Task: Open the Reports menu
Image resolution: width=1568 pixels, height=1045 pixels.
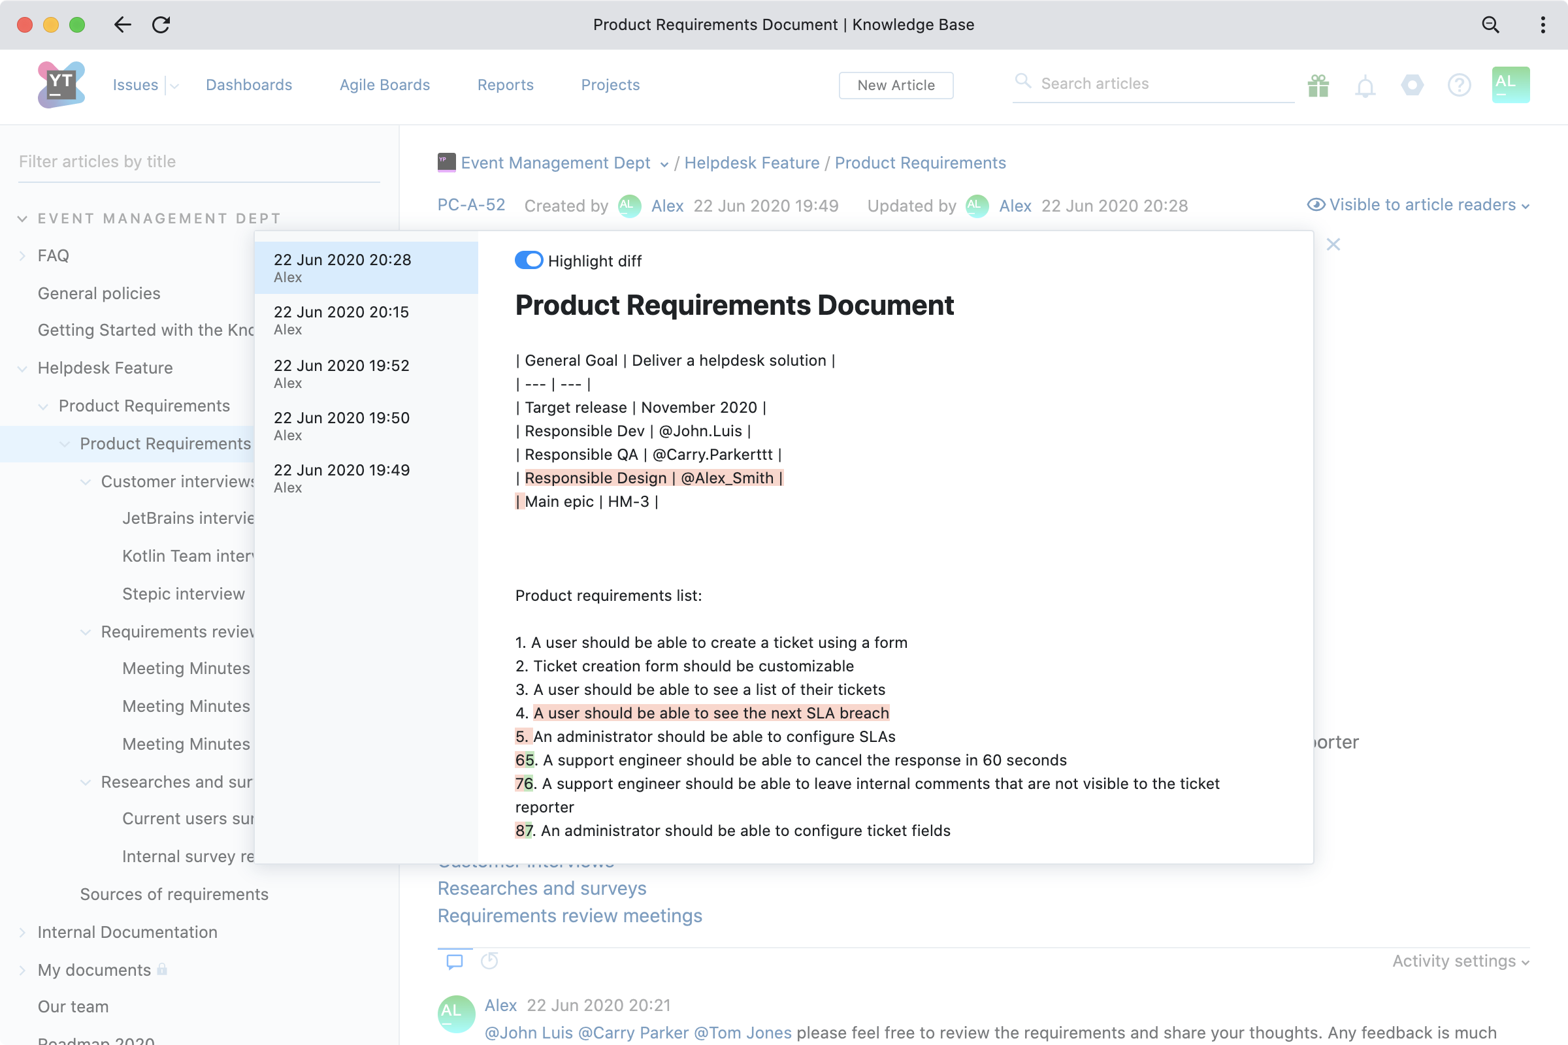Action: [x=505, y=85]
